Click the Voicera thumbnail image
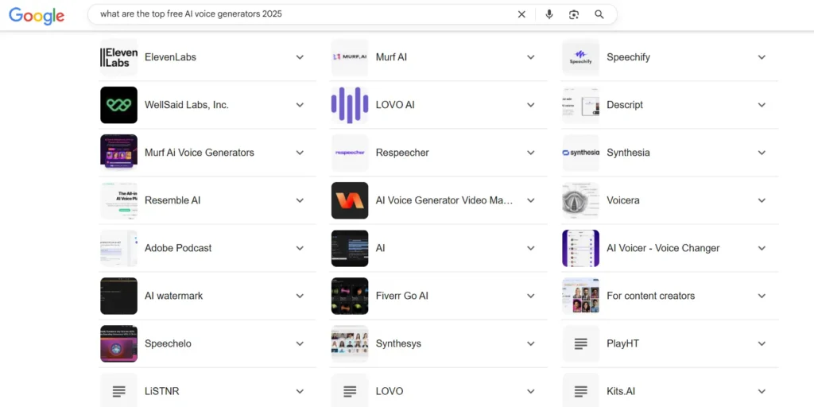This screenshot has height=407, width=814. [580, 200]
